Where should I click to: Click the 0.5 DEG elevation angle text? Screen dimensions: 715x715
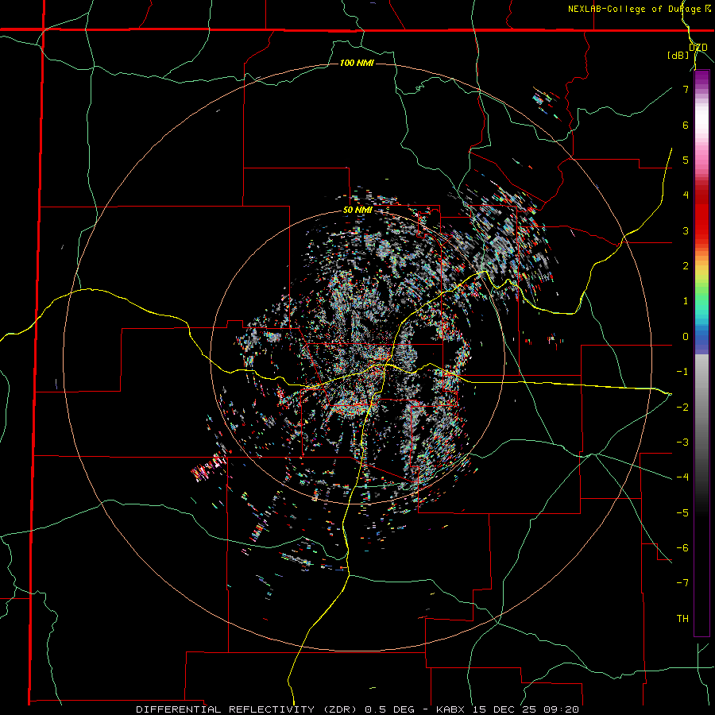pos(389,709)
